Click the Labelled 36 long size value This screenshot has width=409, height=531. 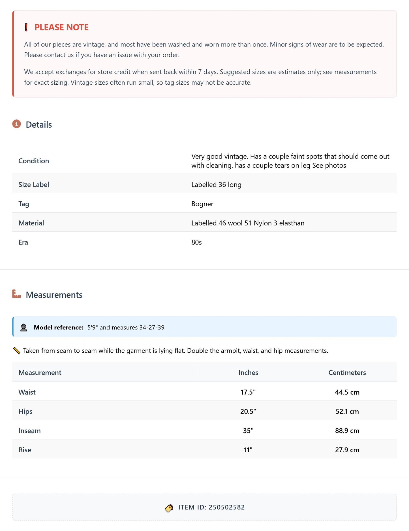coord(216,185)
